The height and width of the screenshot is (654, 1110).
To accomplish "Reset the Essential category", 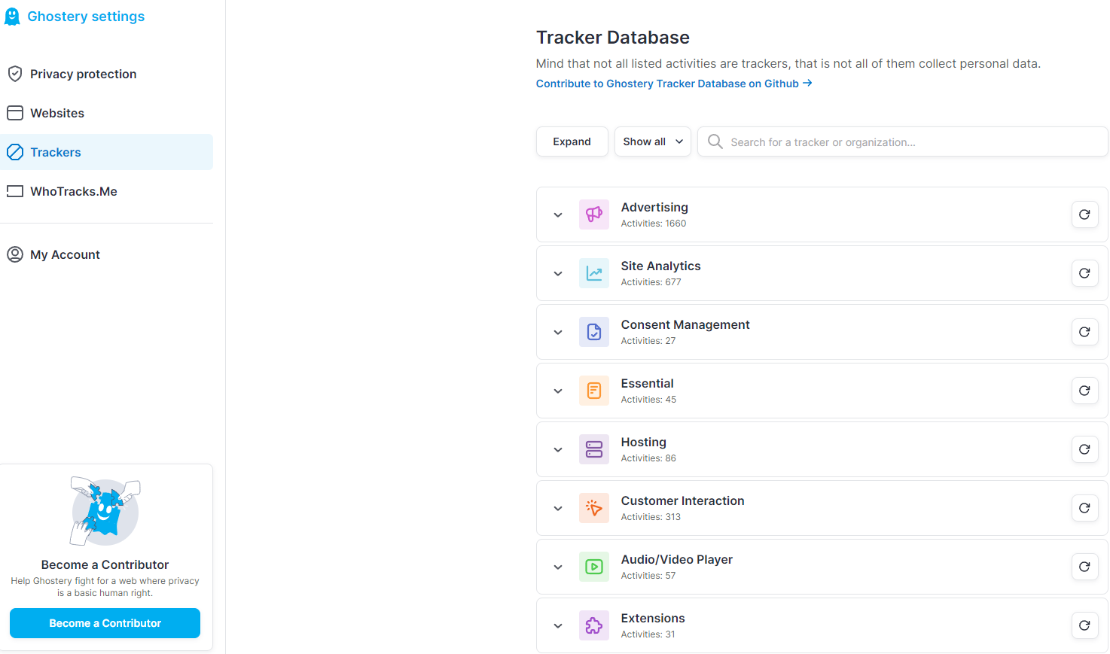I will (x=1084, y=391).
